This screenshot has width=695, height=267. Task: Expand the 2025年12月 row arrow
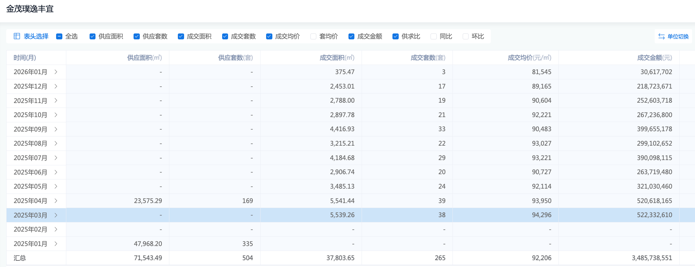[x=56, y=86]
